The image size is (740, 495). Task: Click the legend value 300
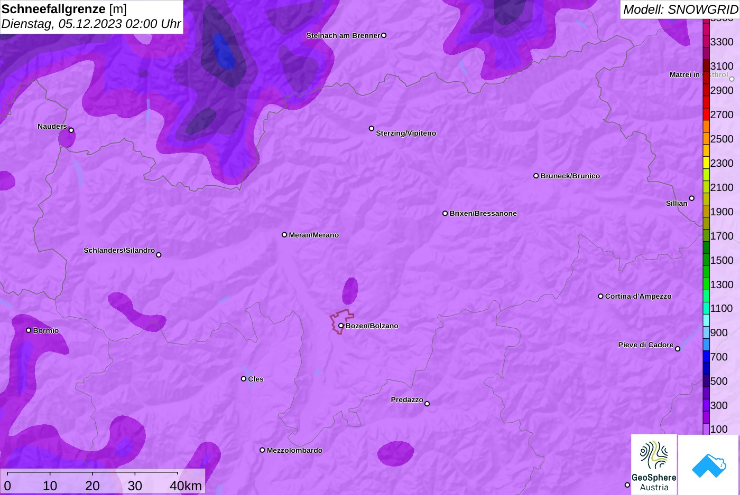(x=719, y=405)
